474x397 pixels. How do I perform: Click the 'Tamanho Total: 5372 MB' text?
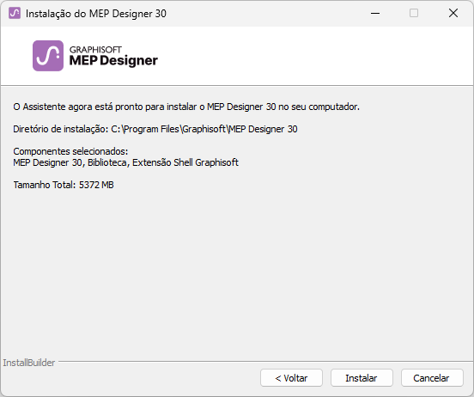(64, 185)
